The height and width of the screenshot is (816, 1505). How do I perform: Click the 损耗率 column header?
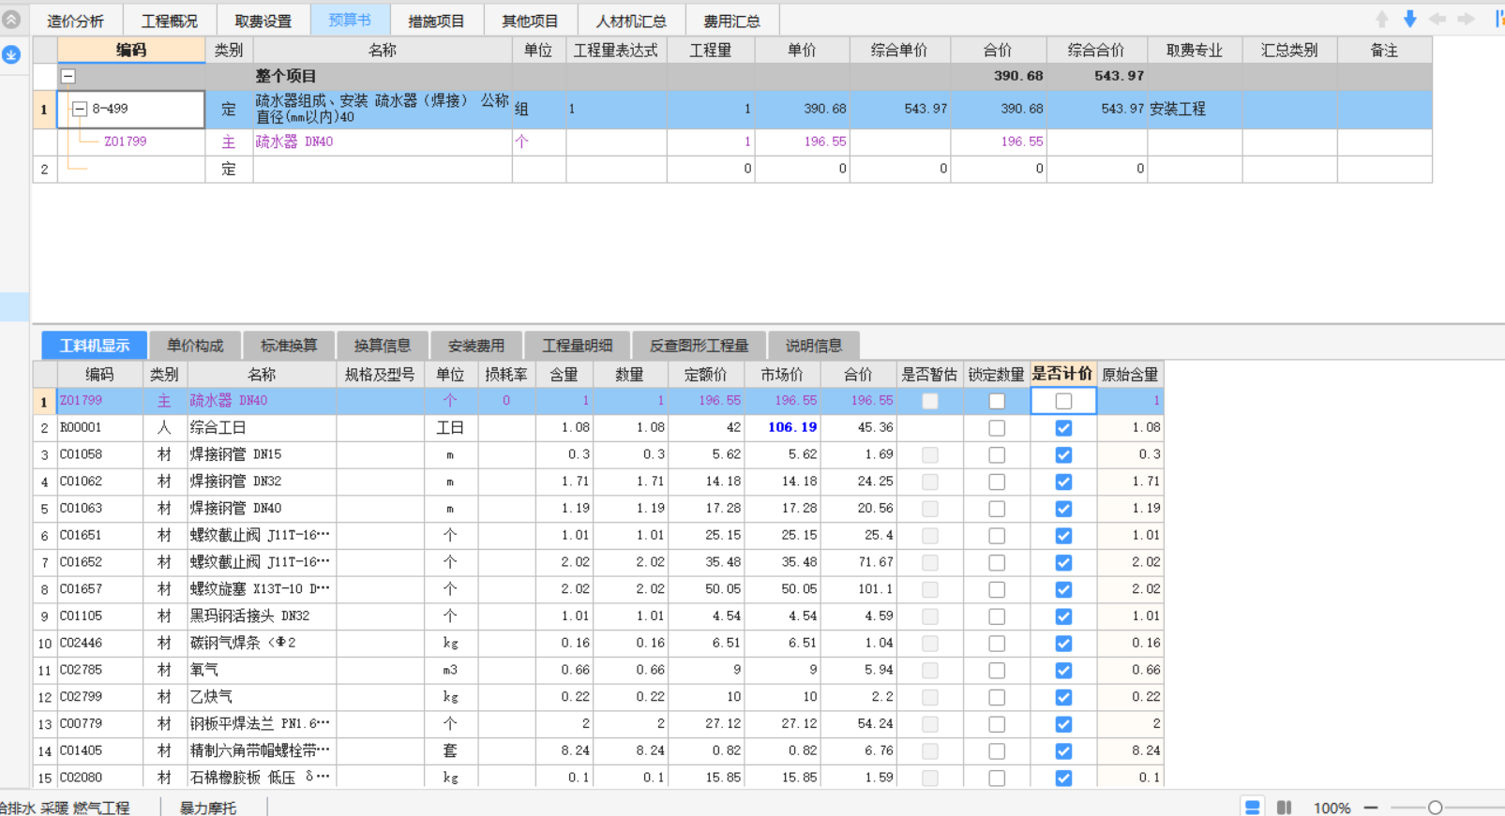[x=506, y=374]
